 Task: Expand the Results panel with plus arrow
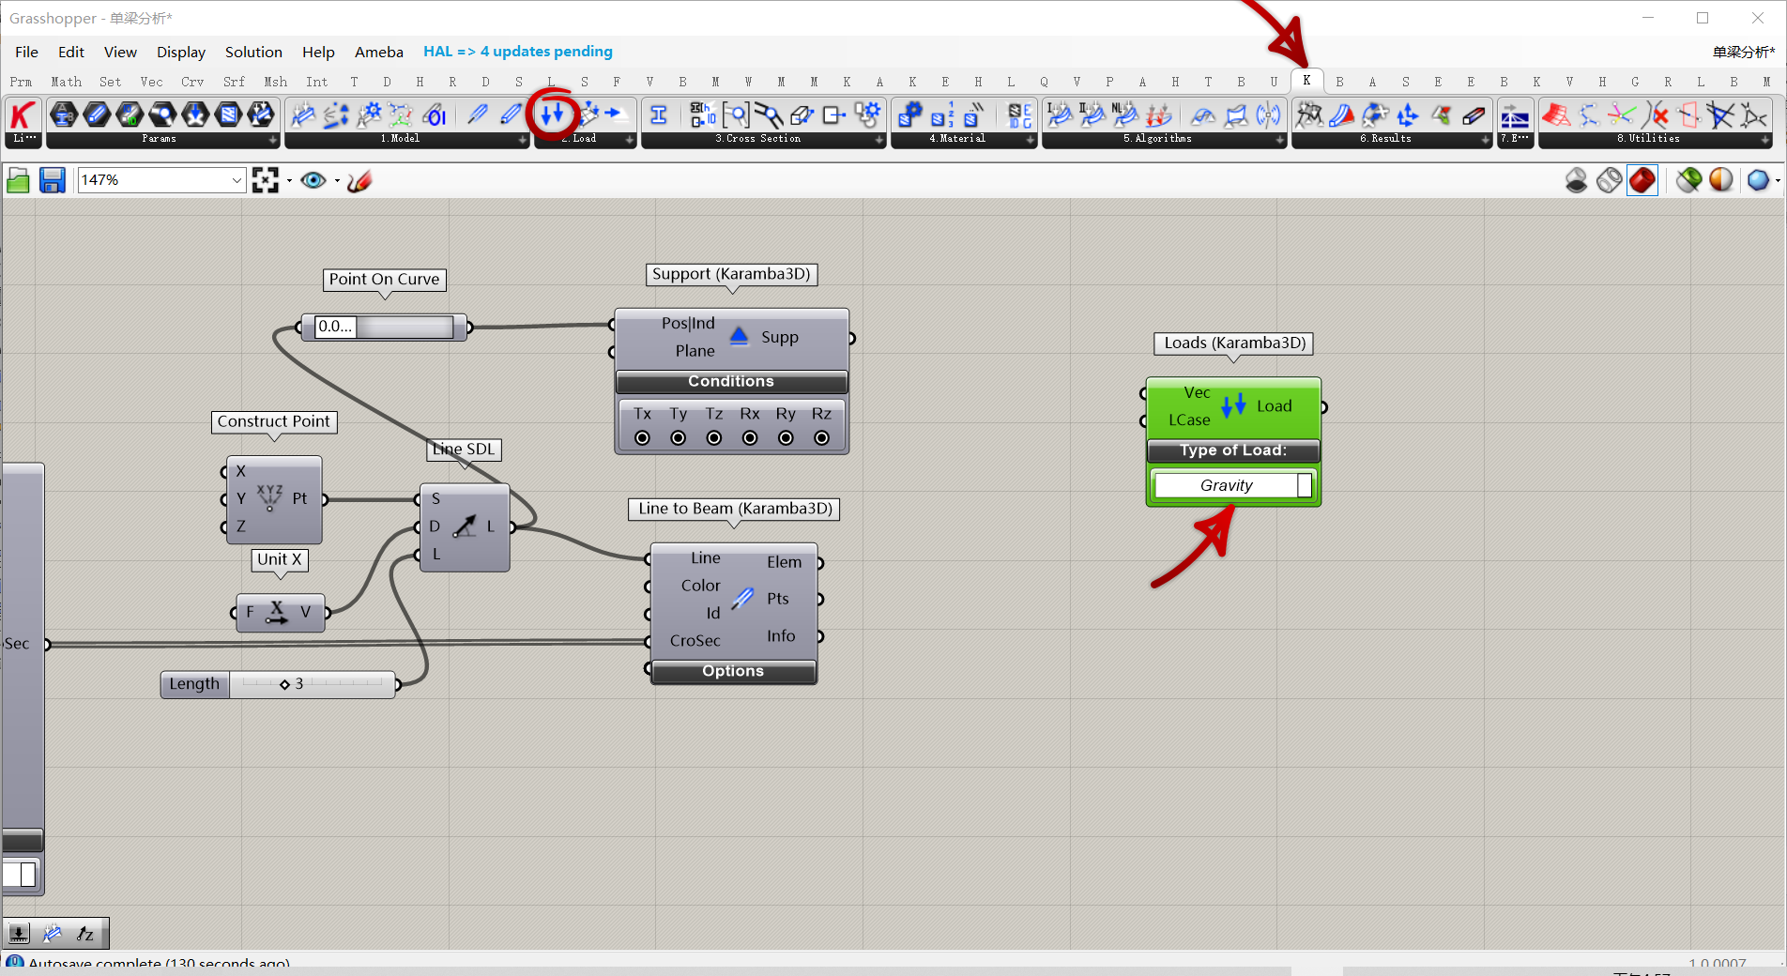click(x=1485, y=140)
